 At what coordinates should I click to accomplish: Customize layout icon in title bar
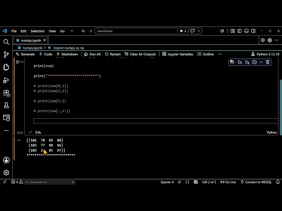(233, 31)
